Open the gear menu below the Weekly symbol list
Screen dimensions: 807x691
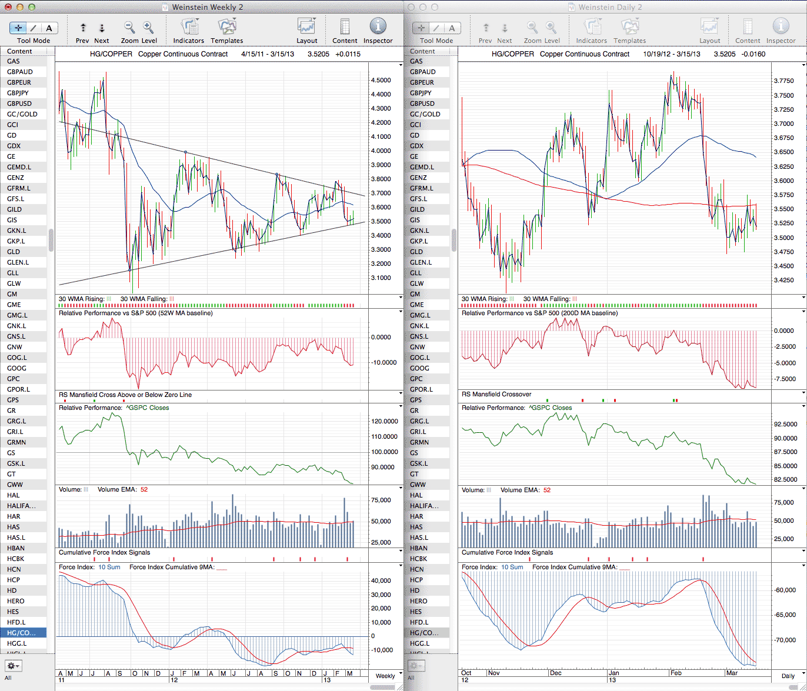13,666
